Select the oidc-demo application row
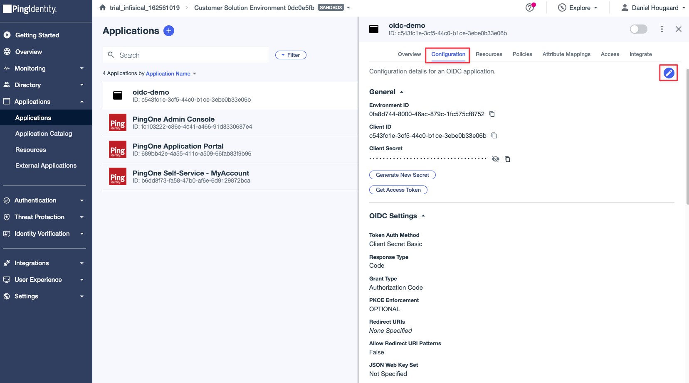The image size is (689, 383). click(230, 95)
